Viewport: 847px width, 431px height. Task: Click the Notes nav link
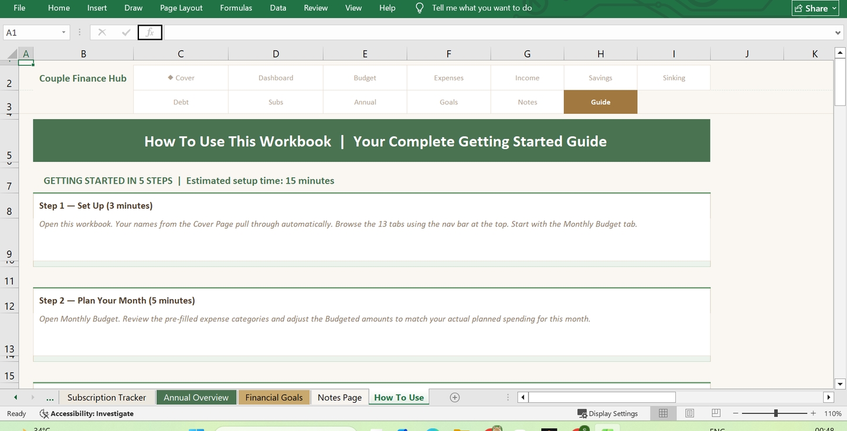pos(528,102)
